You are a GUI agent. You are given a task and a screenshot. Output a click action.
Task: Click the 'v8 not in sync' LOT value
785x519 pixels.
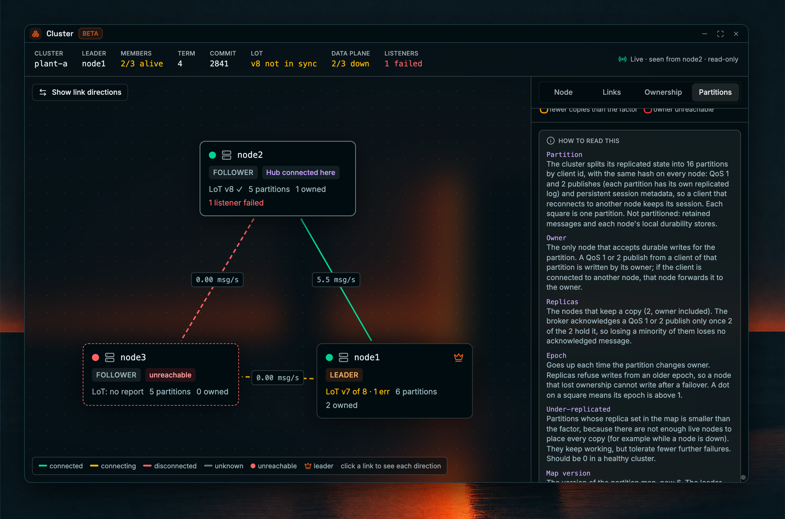pos(284,64)
